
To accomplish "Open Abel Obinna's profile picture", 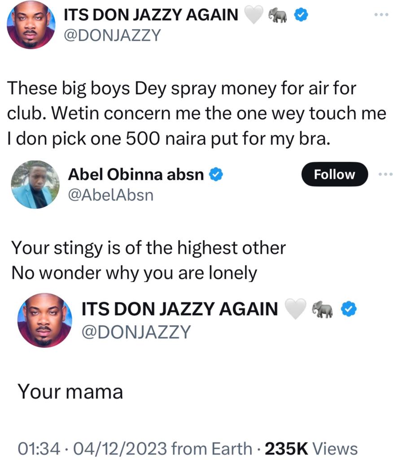I will [x=35, y=184].
